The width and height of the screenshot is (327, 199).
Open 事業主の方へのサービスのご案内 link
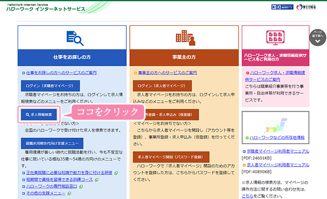tap(167, 73)
